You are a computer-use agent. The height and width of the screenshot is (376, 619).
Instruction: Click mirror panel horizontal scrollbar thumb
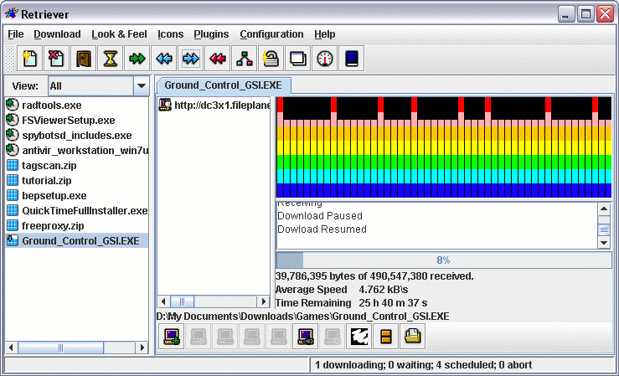(182, 301)
